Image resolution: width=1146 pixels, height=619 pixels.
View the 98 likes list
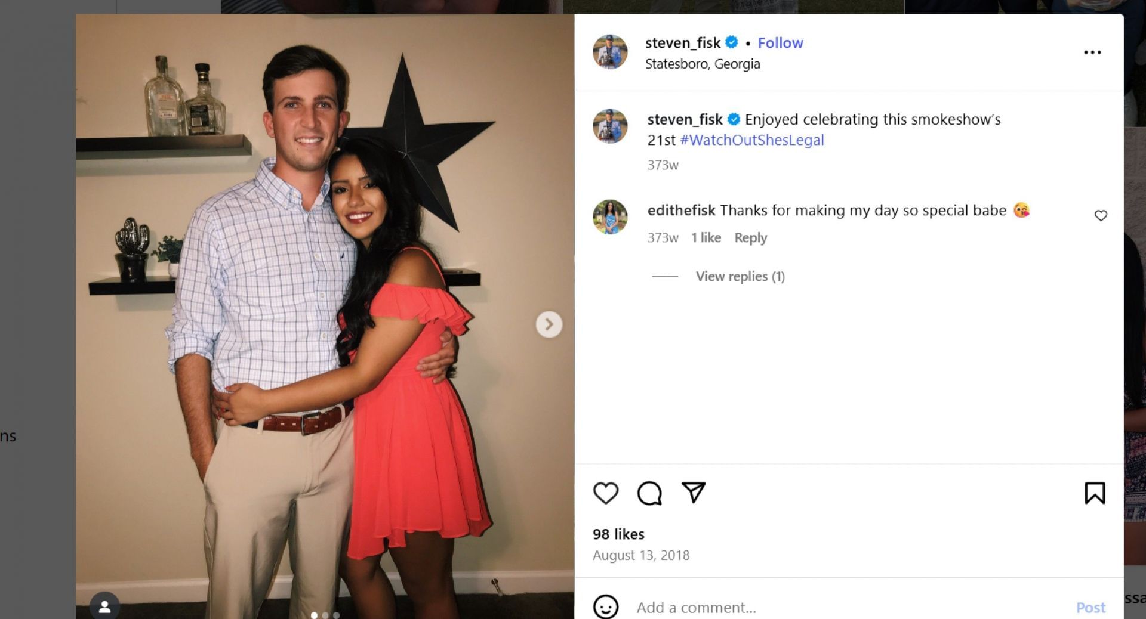618,534
